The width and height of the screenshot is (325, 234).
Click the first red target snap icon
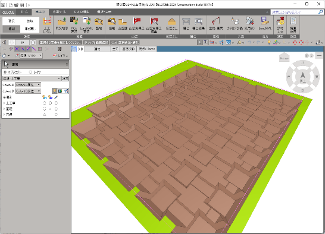pyautogui.click(x=294, y=42)
